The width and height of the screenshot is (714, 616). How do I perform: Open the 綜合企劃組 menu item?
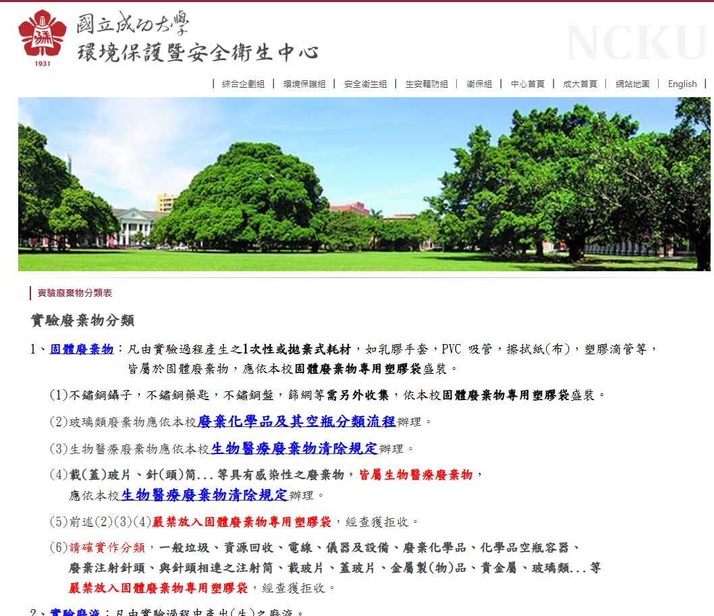243,84
